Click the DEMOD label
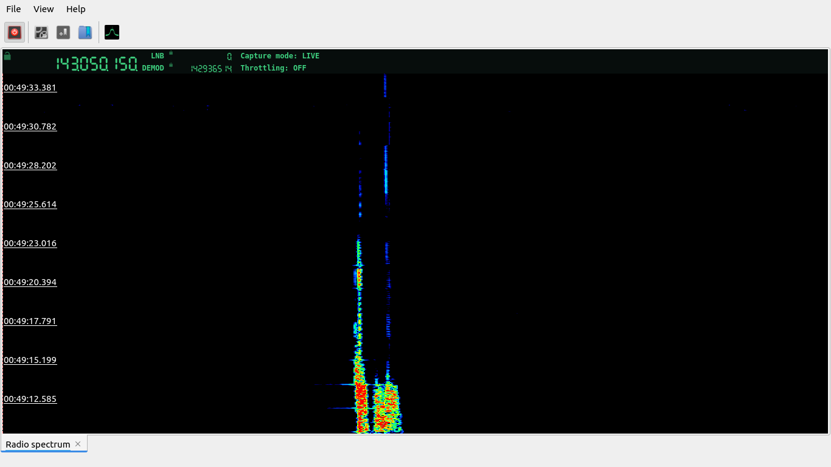Screen dimensions: 831x467 pyautogui.click(x=153, y=68)
